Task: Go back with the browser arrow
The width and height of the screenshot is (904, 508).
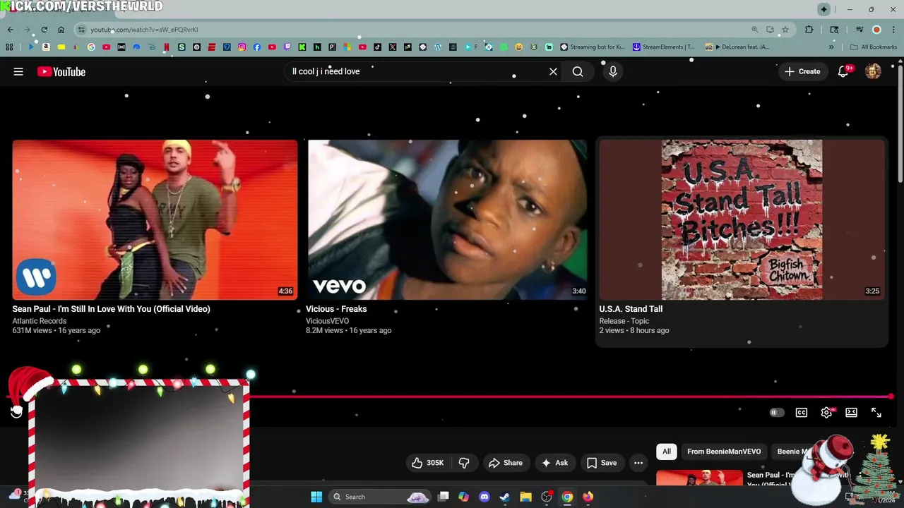Action: tap(10, 30)
